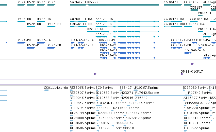This screenshot has height=132, width=216.
Task: Click the RE19046.5prime EST
Action: click(x=71, y=100)
